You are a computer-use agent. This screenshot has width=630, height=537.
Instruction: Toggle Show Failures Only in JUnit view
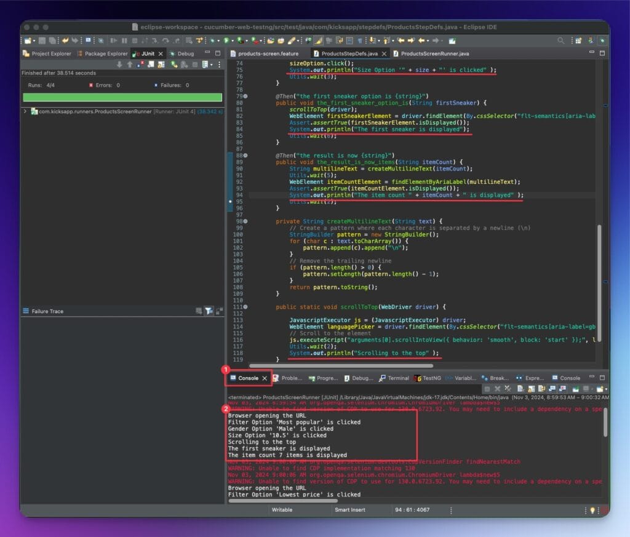[140, 64]
